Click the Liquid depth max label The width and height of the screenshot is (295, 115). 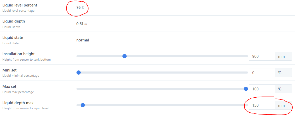click(18, 103)
